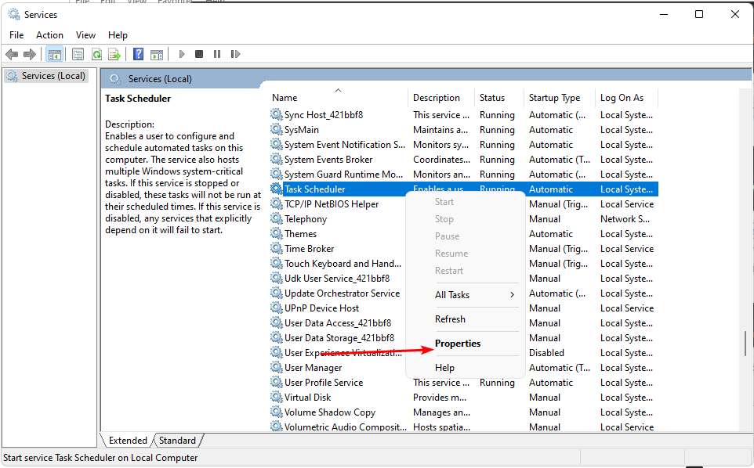Sort by the Description column header
The image size is (754, 468).
point(441,98)
